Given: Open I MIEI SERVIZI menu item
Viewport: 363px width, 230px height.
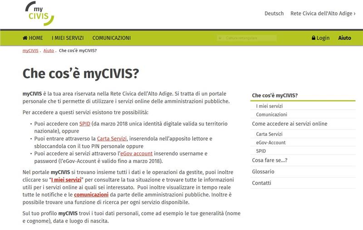Looking at the screenshot, I should (x=68, y=38).
